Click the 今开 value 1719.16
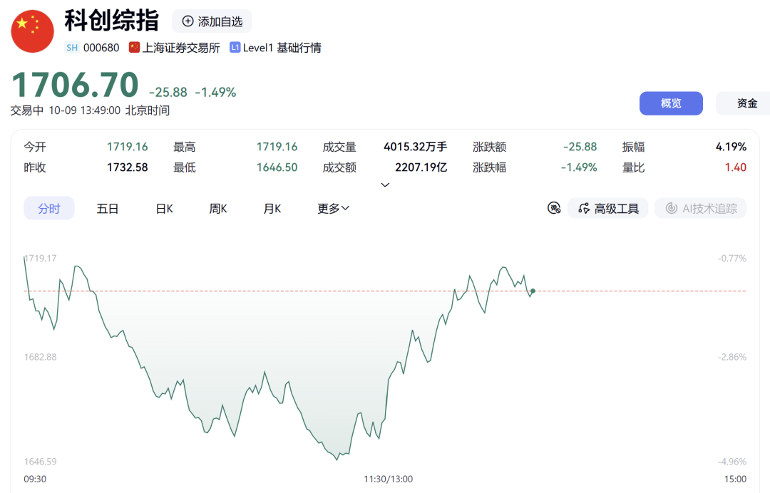 click(127, 147)
